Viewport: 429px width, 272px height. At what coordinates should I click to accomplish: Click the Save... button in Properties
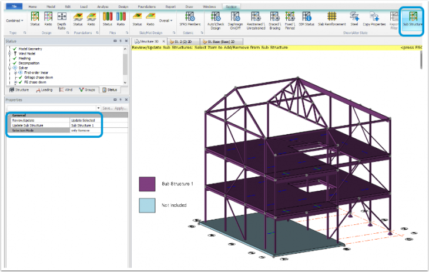(x=106, y=108)
